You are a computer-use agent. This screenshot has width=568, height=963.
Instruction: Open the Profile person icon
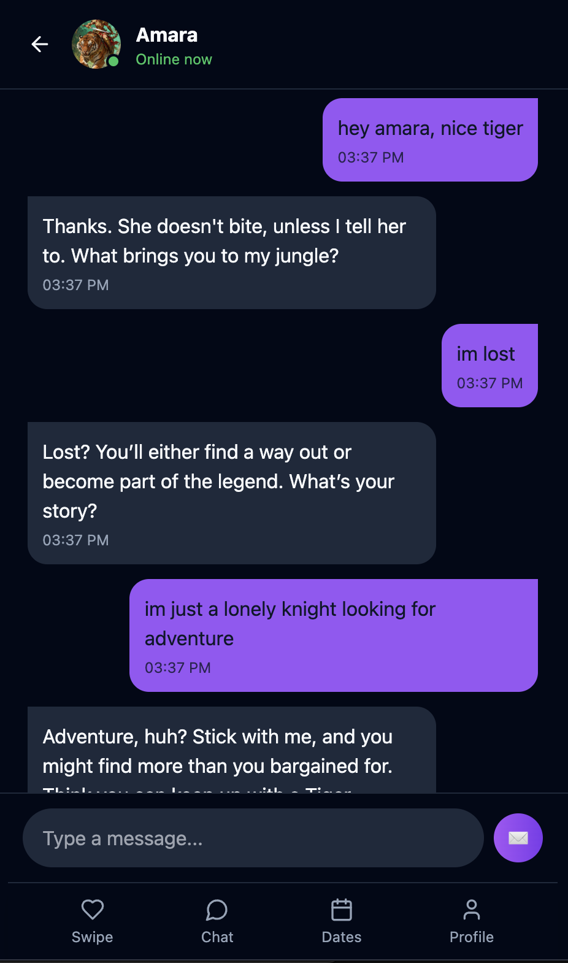pyautogui.click(x=472, y=910)
